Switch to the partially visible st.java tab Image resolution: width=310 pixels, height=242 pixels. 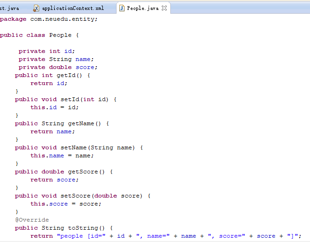point(9,9)
